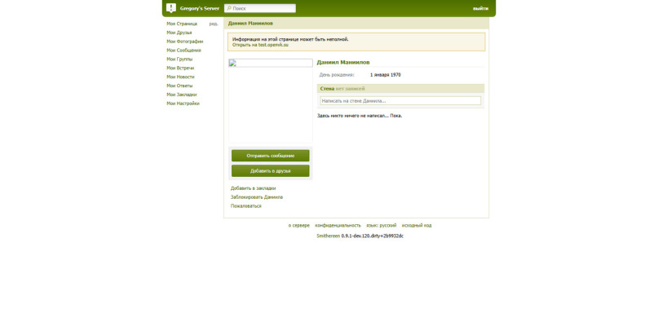Click the search magnifier icon
The width and height of the screenshot is (658, 313).
click(228, 8)
